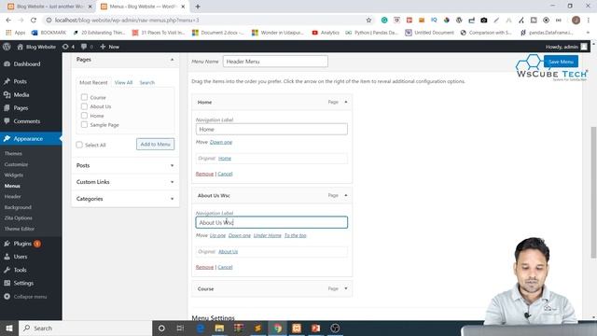This screenshot has width=597, height=336.
Task: Click the Add to Menu button
Action: pyautogui.click(x=156, y=144)
